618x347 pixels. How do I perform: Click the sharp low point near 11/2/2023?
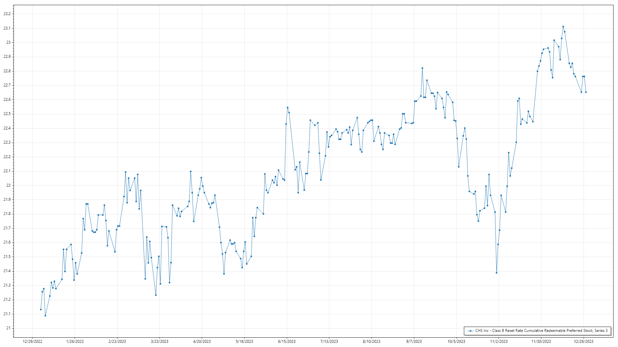pos(497,273)
